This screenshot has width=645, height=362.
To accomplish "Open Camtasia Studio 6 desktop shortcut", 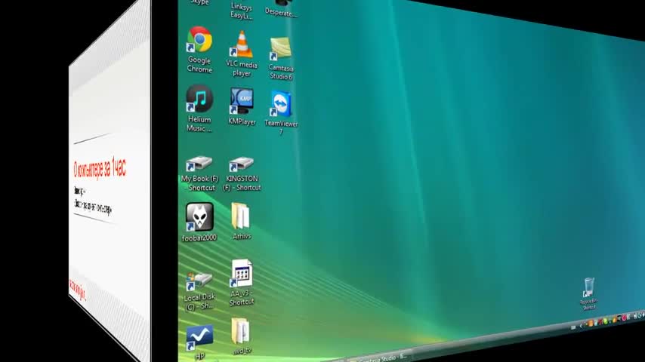I will click(x=282, y=58).
